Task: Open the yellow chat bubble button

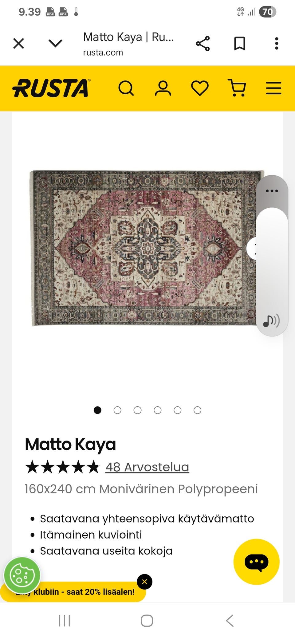Action: click(257, 562)
